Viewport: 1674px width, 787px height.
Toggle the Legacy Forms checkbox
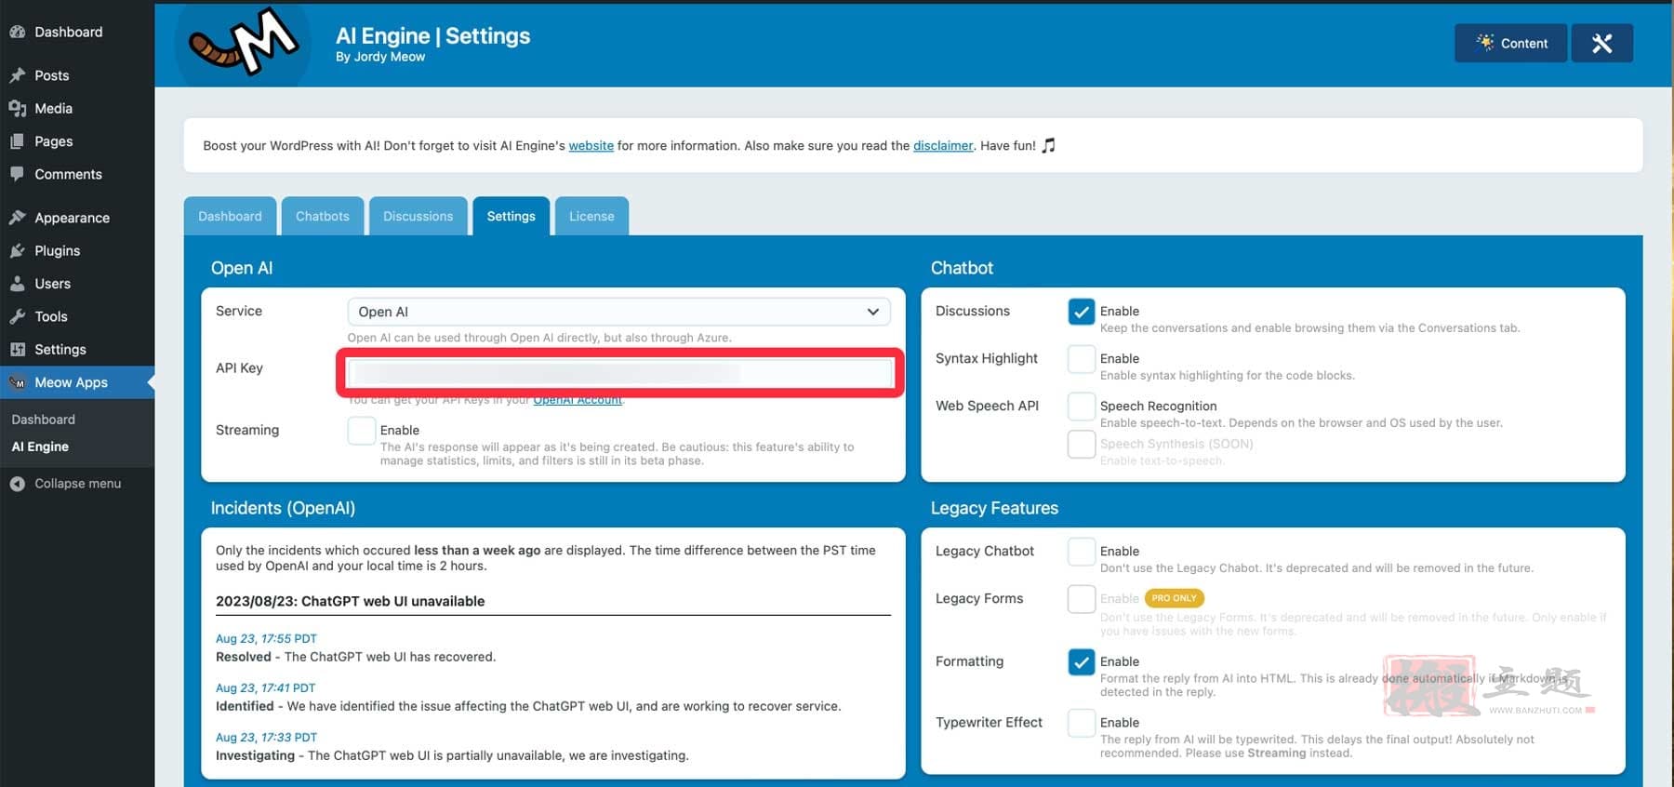pos(1082,599)
